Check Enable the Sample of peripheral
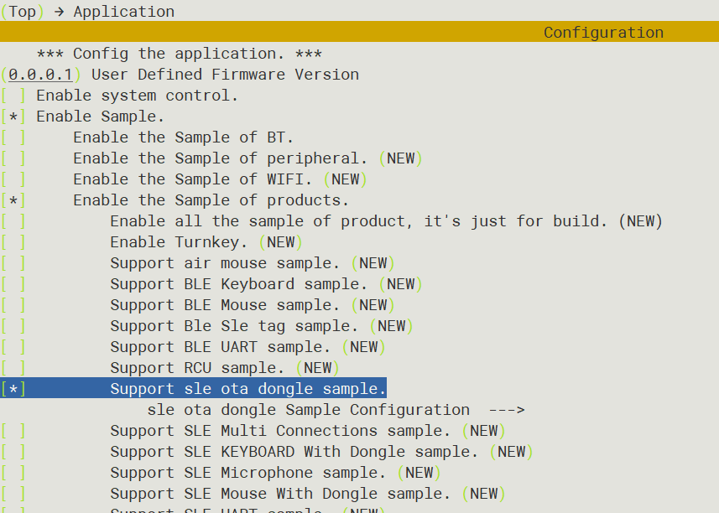The width and height of the screenshot is (719, 513). coord(13,158)
